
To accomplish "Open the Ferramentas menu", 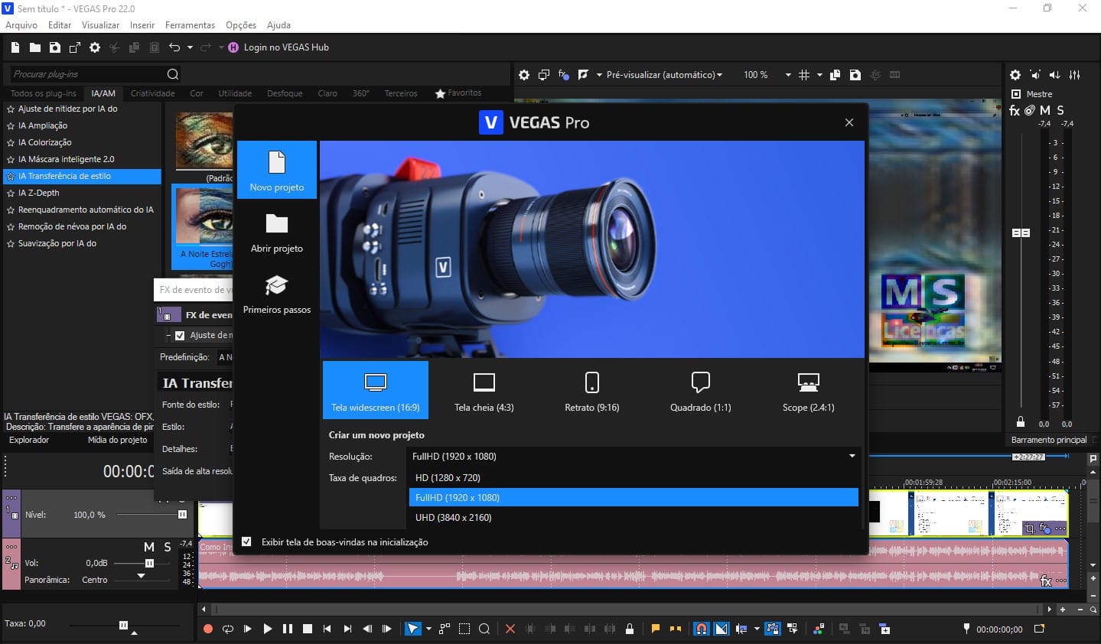I will click(x=190, y=24).
